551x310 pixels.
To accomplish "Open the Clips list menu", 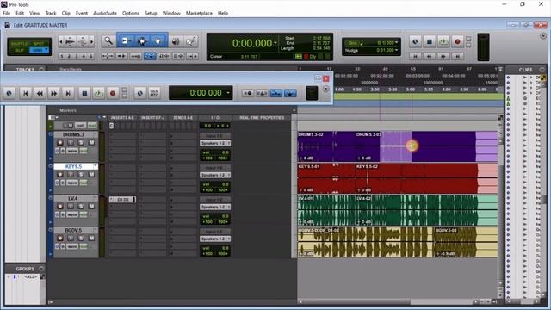I will [542, 70].
